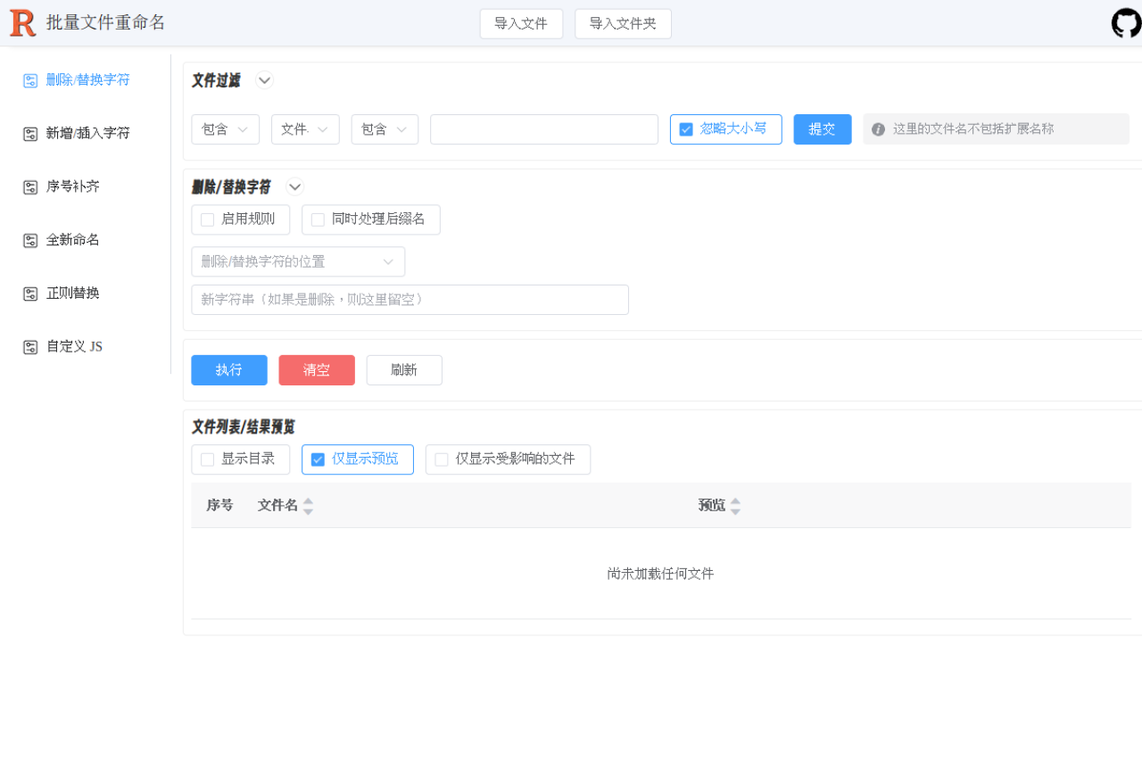The height and width of the screenshot is (761, 1142).
Task: Focus the 新字符串 replacement input
Action: [410, 300]
